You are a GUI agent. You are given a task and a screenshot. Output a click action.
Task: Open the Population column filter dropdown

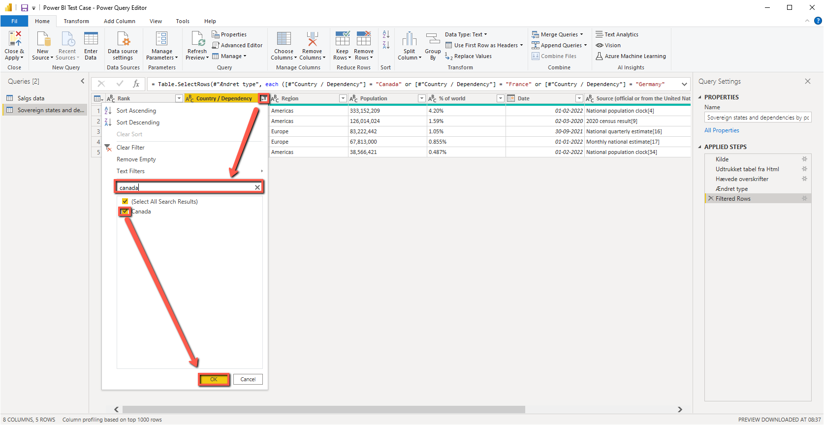422,98
